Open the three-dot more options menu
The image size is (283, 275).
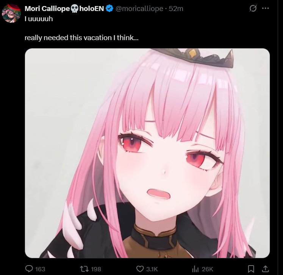click(265, 8)
